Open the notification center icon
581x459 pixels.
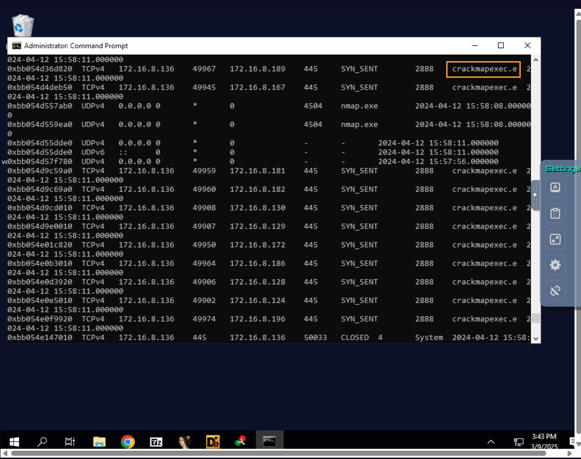tap(573, 442)
